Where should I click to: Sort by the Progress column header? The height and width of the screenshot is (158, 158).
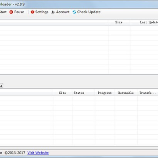(104, 93)
